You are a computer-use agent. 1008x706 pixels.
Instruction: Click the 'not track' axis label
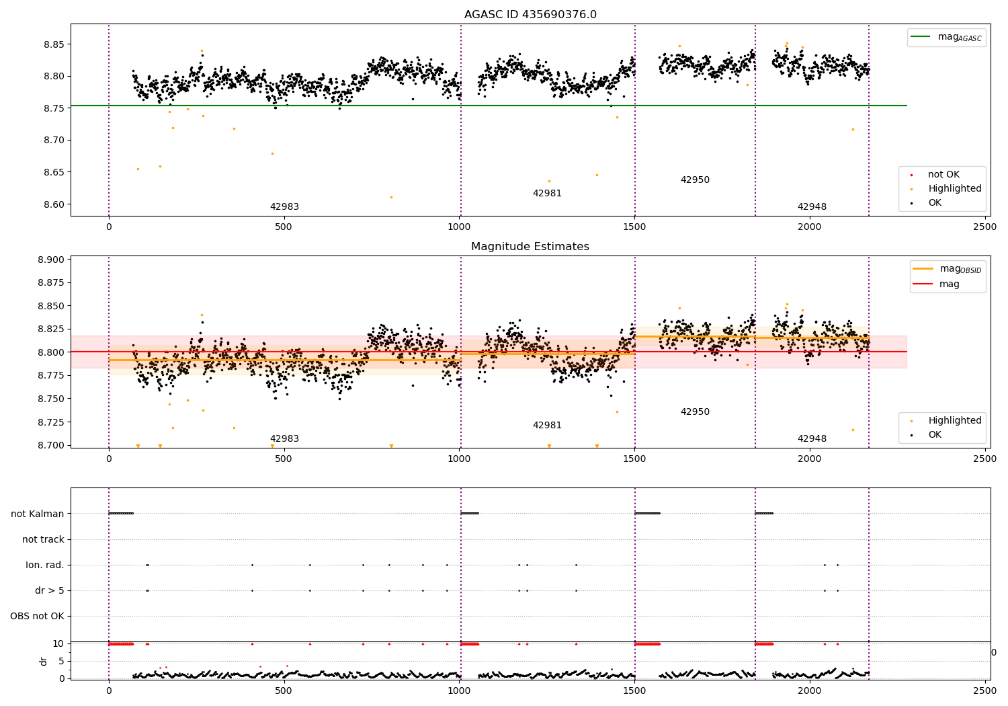click(43, 540)
